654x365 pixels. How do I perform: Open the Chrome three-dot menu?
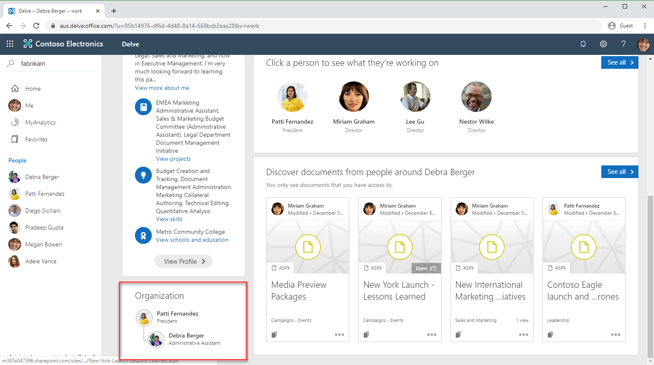[x=645, y=26]
